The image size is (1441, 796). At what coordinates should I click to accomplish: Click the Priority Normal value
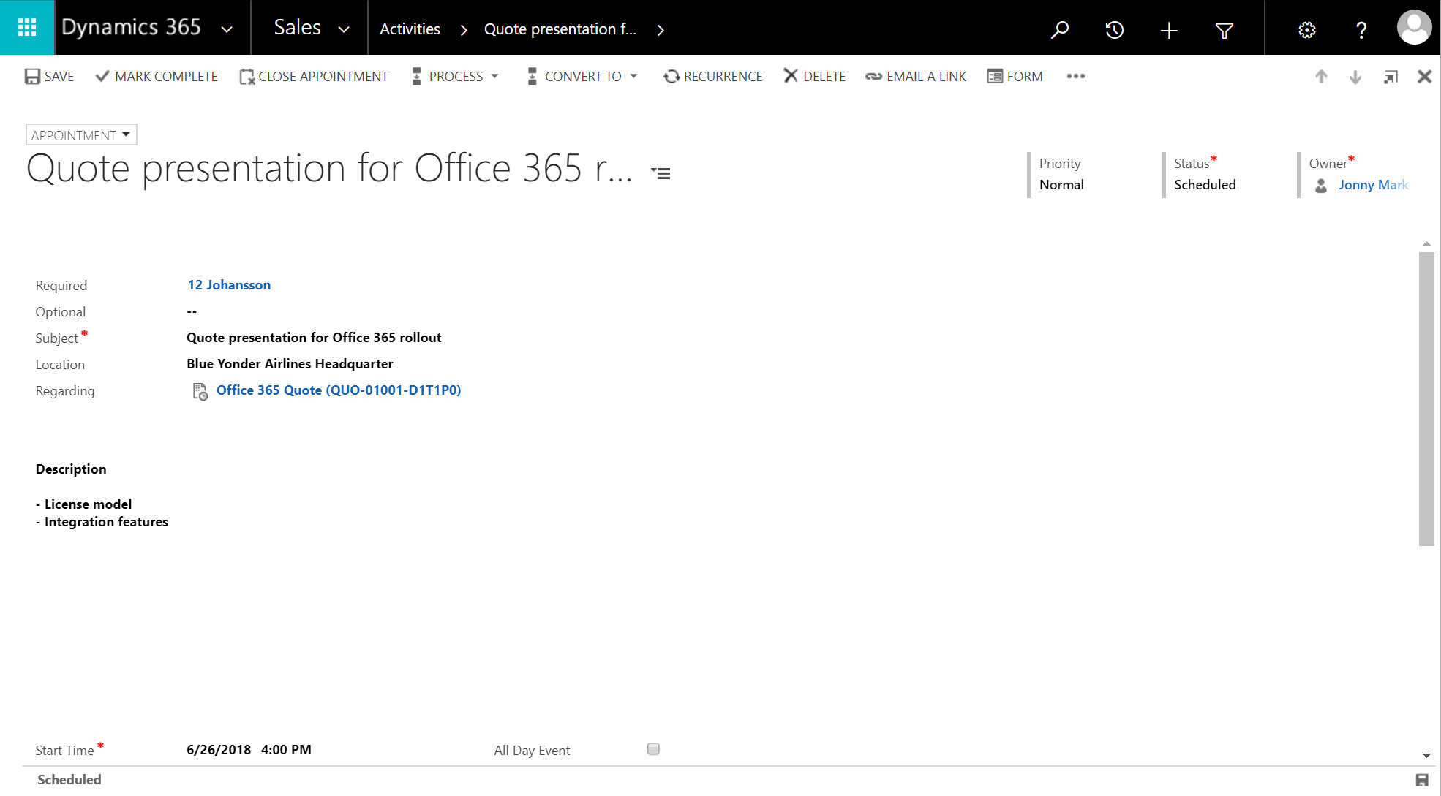[x=1061, y=185]
